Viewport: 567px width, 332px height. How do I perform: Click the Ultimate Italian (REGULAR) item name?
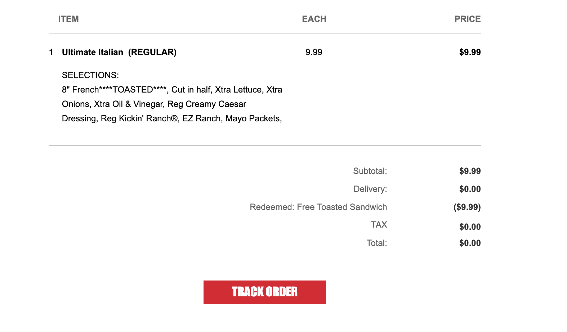pyautogui.click(x=119, y=52)
